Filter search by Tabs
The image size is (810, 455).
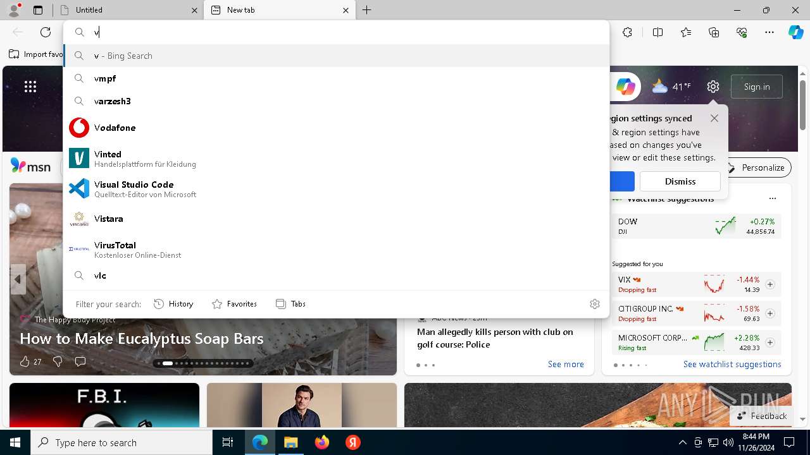(290, 304)
